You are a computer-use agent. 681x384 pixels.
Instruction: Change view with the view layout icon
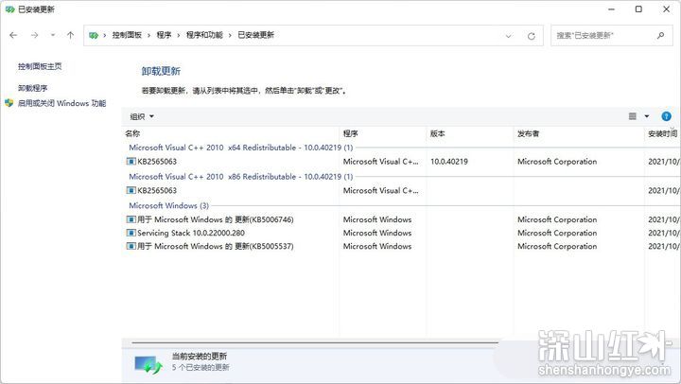(x=633, y=116)
